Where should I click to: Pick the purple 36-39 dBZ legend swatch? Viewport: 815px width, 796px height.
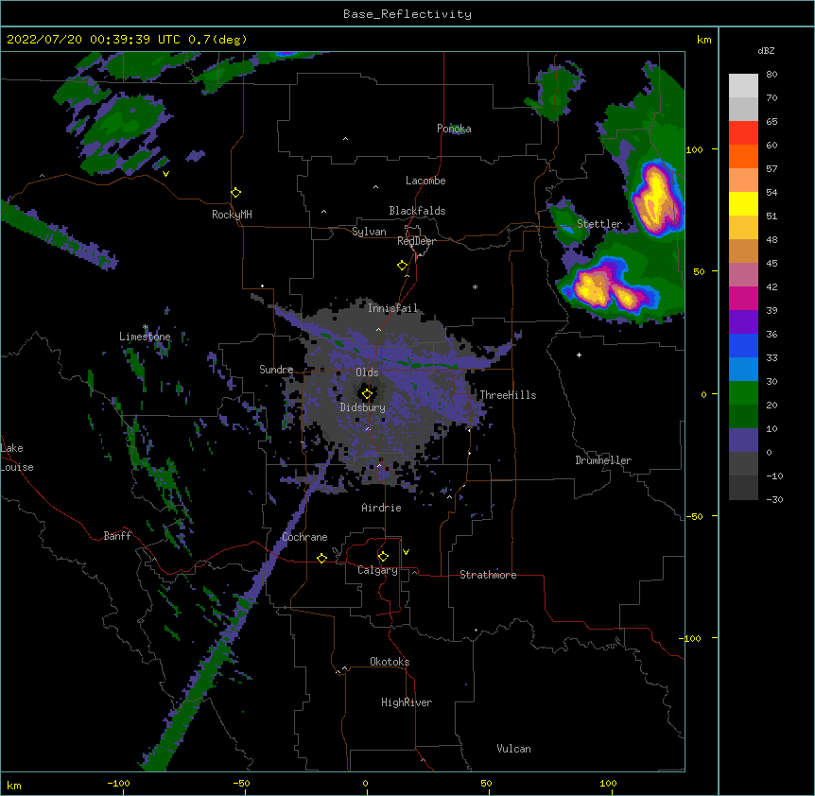click(743, 322)
